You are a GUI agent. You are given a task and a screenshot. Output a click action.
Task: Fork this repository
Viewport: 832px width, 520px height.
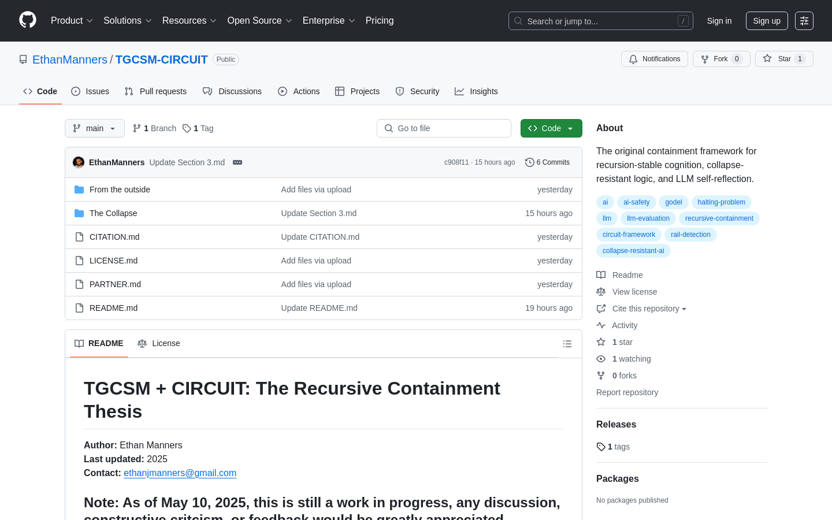[x=721, y=59]
